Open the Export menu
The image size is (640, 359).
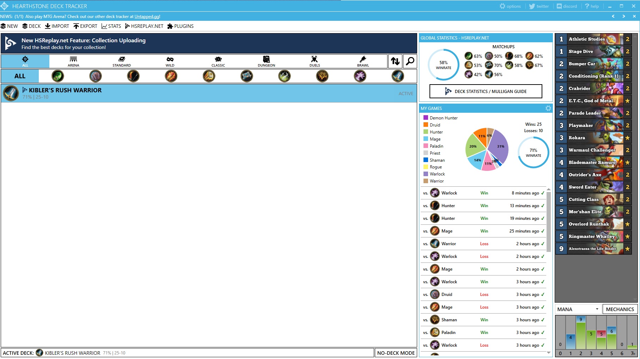[85, 26]
